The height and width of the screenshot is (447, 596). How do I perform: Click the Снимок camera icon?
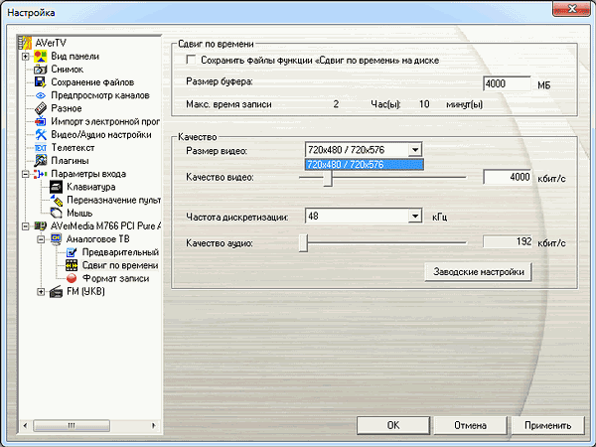click(41, 70)
